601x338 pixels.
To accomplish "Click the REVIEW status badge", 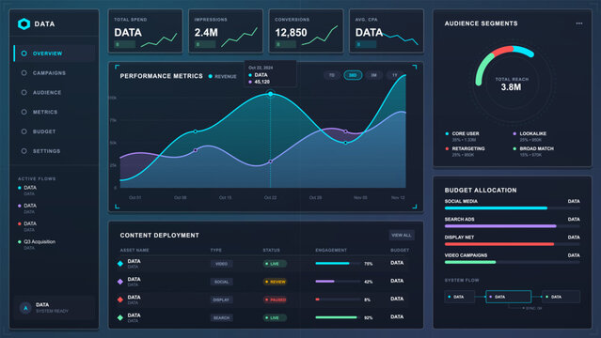I will (x=275, y=282).
